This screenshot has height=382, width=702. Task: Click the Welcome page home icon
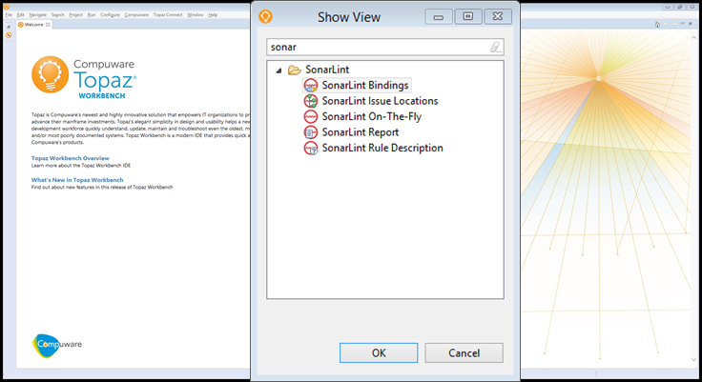click(657, 25)
